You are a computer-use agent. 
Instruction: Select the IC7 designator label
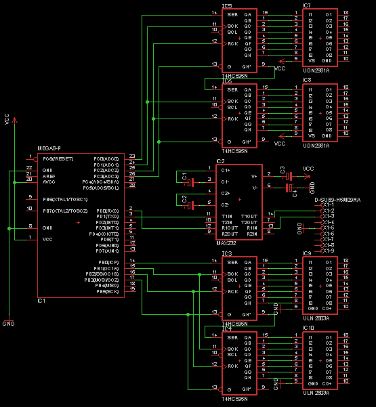(x=307, y=5)
